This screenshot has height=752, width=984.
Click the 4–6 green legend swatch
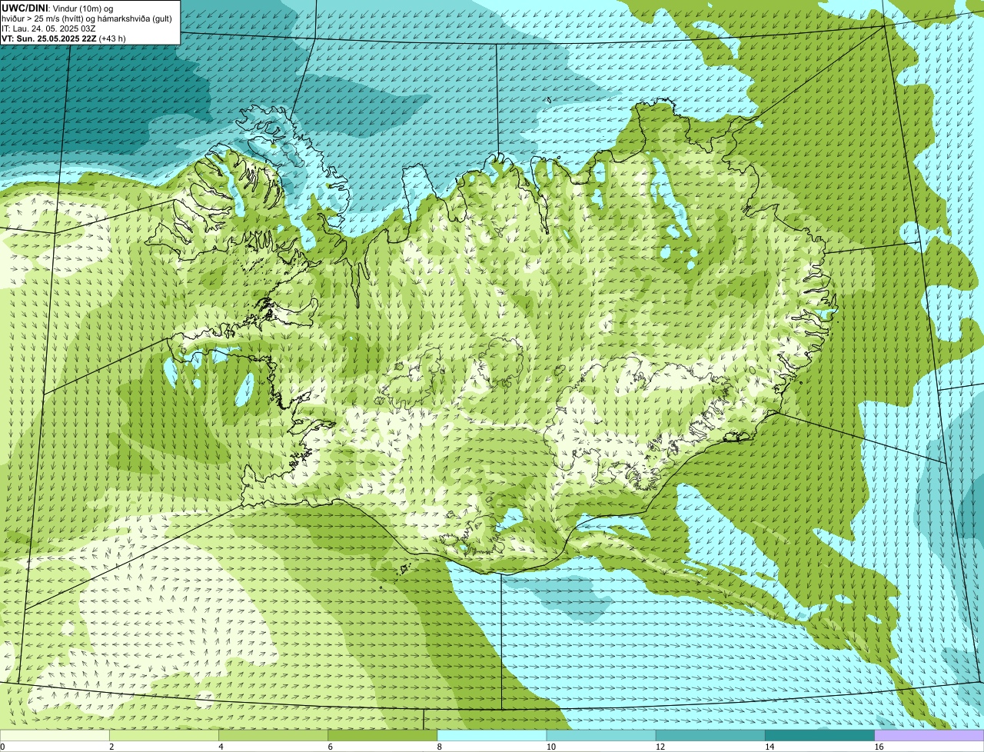pos(273,735)
